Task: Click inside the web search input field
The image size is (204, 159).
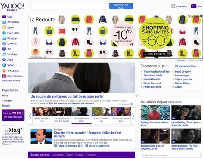Action: (69, 6)
